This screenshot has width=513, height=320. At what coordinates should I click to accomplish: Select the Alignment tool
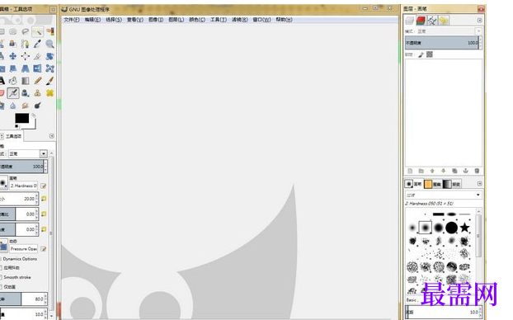click(26, 56)
